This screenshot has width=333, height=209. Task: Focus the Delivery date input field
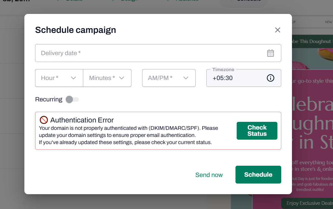(158, 53)
